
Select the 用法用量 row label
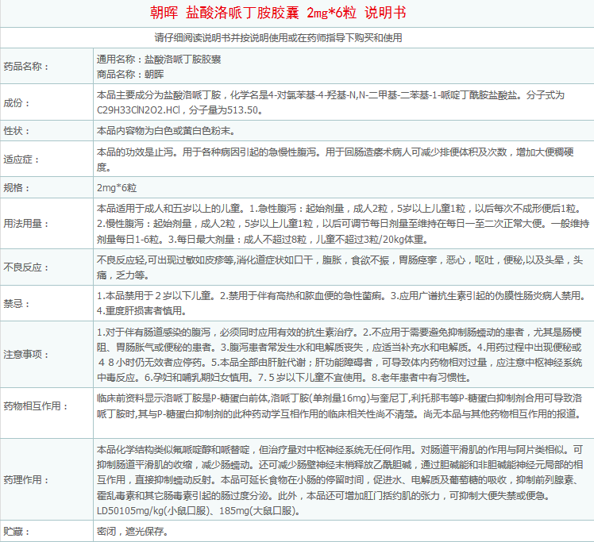tap(26, 224)
